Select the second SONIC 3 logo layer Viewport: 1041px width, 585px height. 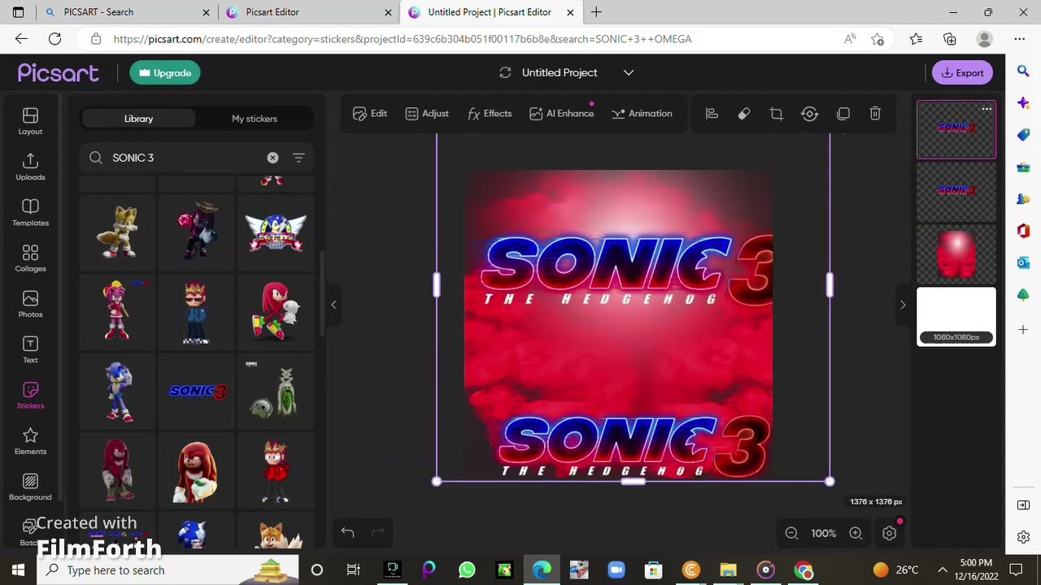(956, 192)
